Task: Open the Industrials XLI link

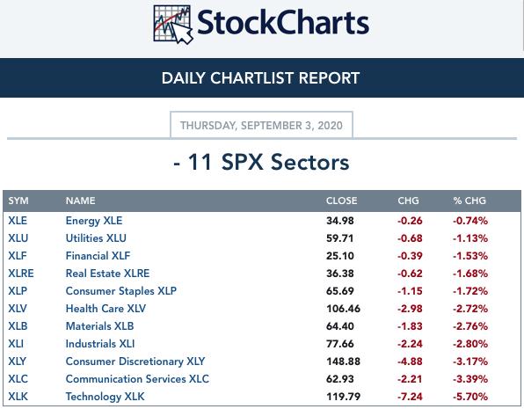Action: coord(100,344)
